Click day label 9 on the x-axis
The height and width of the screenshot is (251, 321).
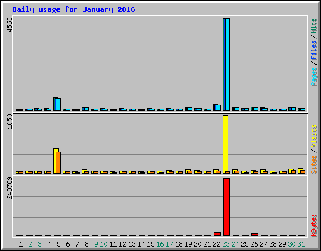96,244
